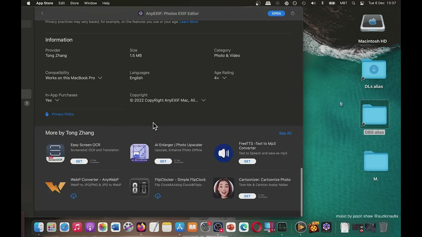Launch Music from the Dock

[77, 227]
